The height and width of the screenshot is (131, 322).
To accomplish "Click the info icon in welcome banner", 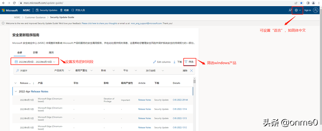I will 3,23.
